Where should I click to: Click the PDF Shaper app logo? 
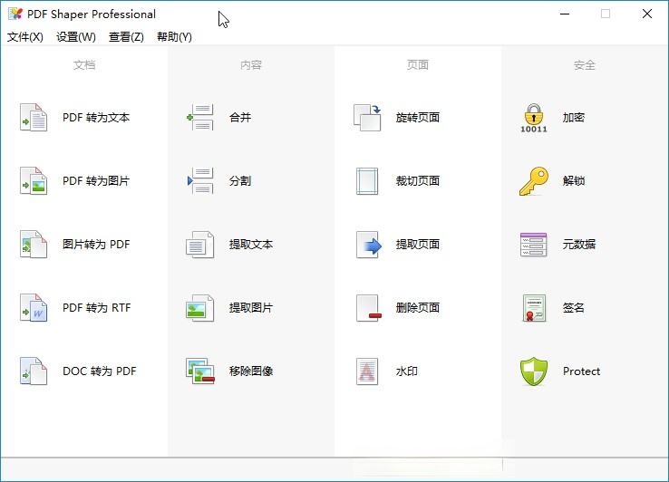pos(15,14)
